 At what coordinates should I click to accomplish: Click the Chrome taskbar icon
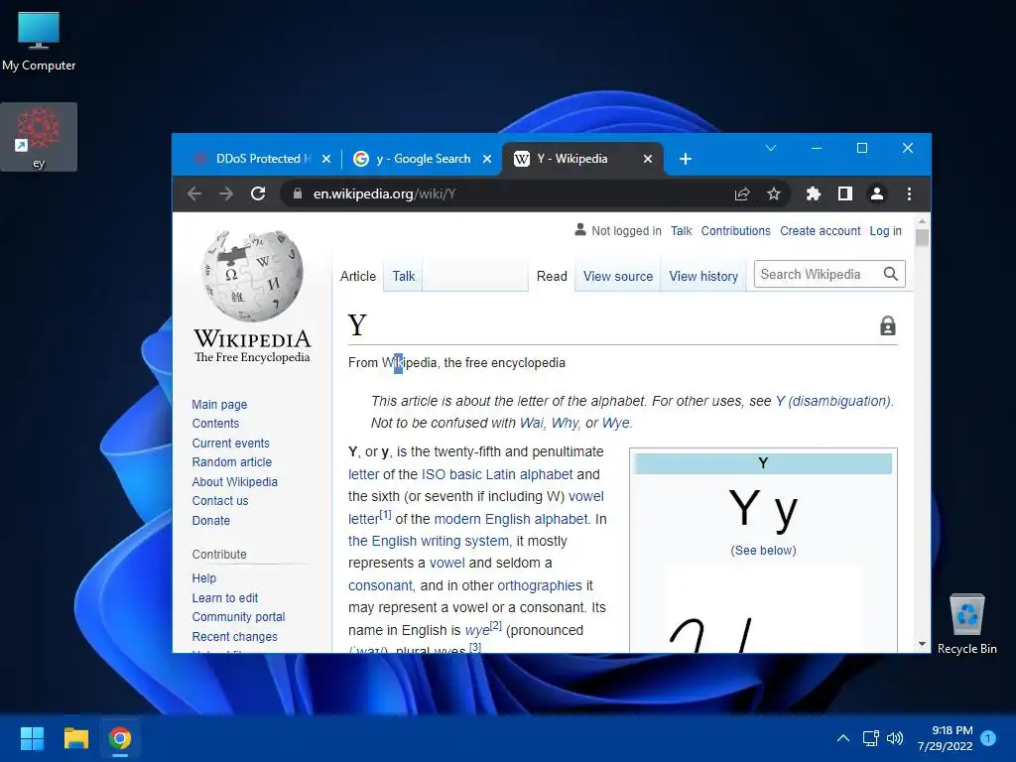[120, 738]
